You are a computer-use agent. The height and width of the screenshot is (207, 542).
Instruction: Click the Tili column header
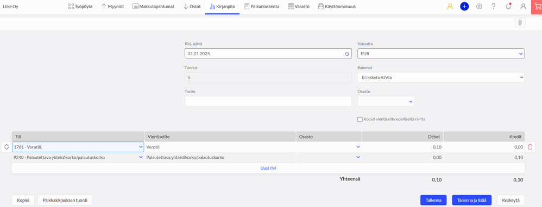click(78, 137)
